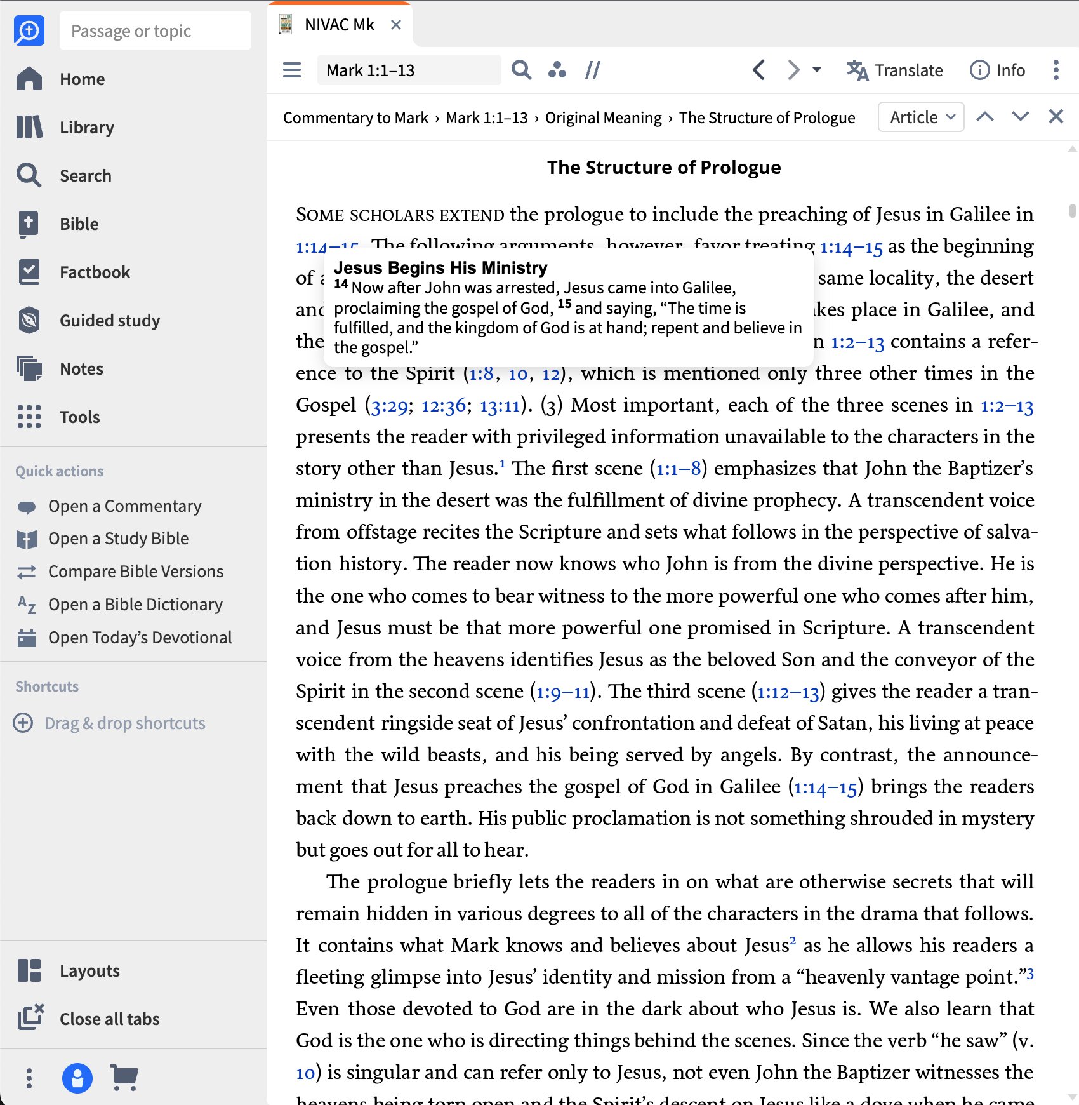This screenshot has height=1105, width=1079.
Task: Click Commentary to Mark breadcrumb
Action: pyautogui.click(x=355, y=117)
